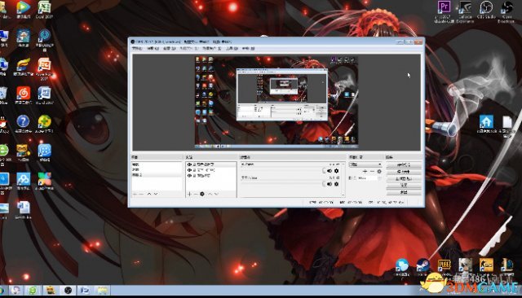Image resolution: width=522 pixels, height=298 pixels.
Task: Toggle lock on the first source
Action: 194,164
